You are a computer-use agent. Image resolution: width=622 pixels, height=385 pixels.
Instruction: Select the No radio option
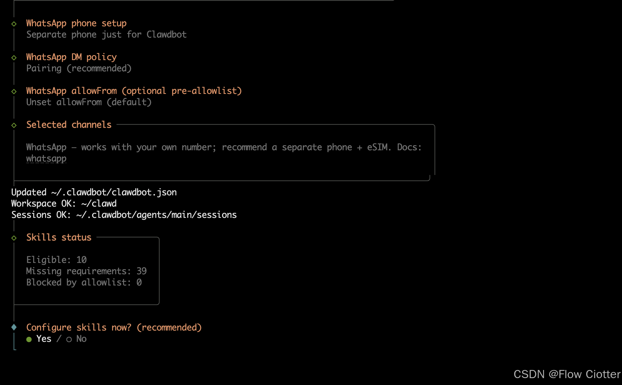[x=81, y=339]
